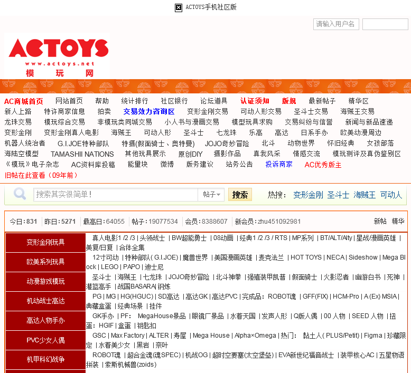Open G.I.JOE特种部队 link
411x373 pixels.
(83, 144)
